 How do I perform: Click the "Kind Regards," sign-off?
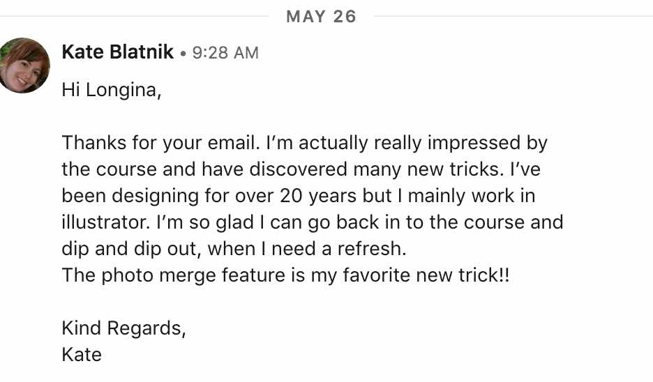point(123,328)
